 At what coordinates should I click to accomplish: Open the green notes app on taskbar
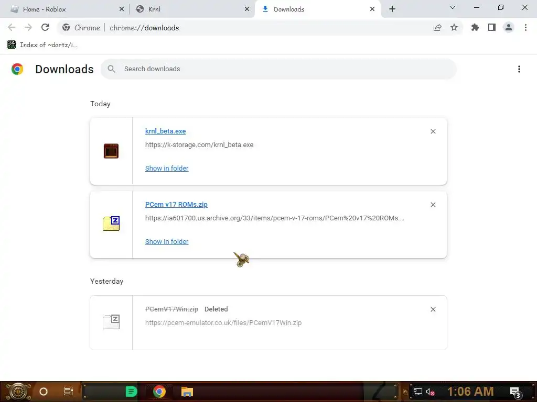pyautogui.click(x=131, y=392)
